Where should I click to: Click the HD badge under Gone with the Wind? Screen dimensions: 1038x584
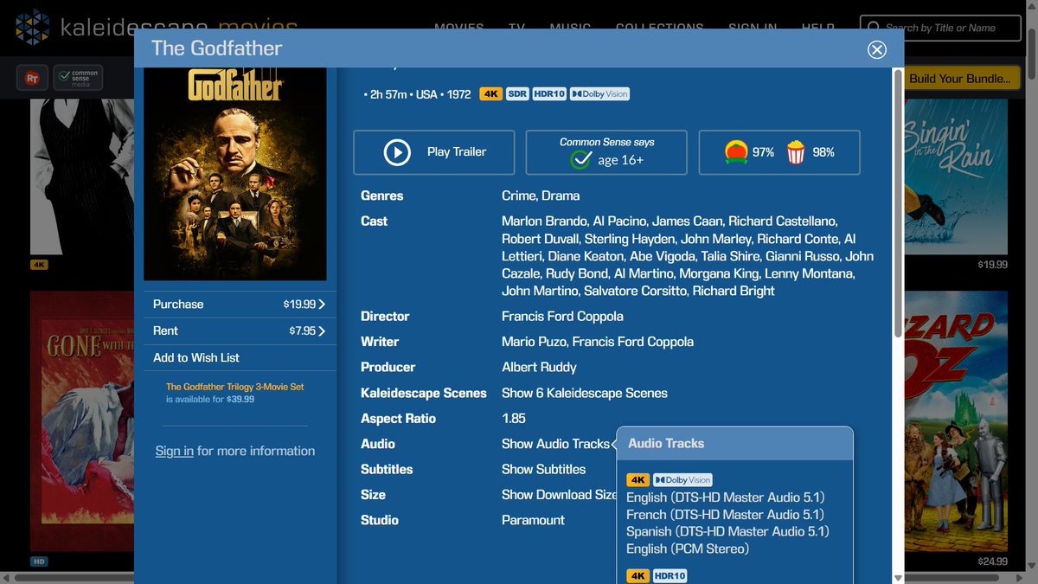click(39, 562)
